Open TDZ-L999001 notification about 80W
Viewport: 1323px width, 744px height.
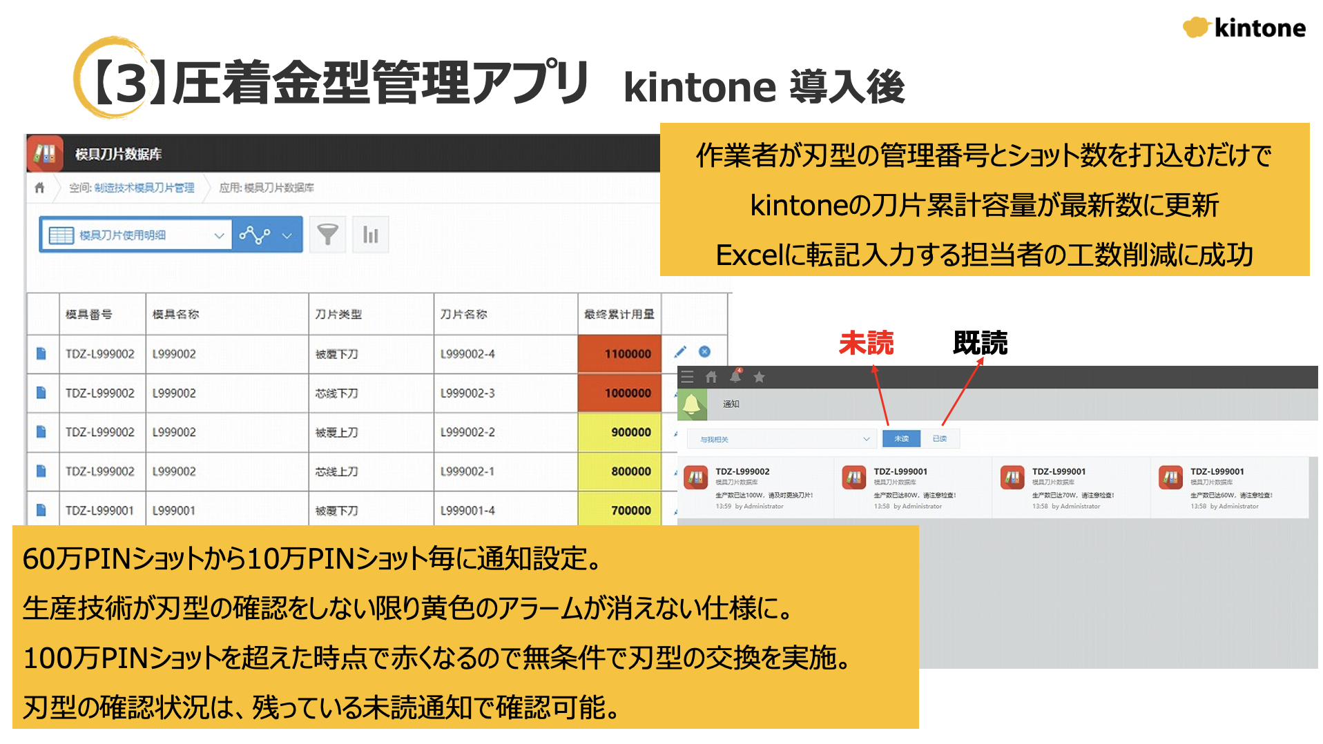pos(914,488)
